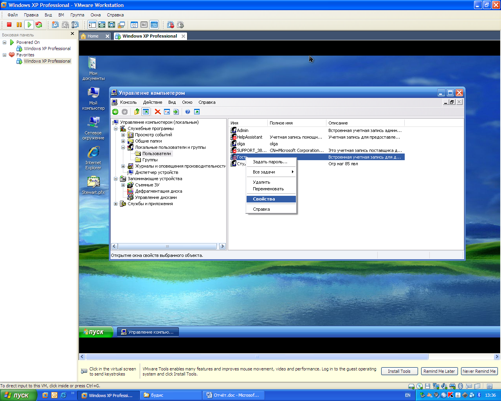The height and width of the screenshot is (401, 501).
Task: Expand the Общие папки tree node
Action: click(x=123, y=141)
